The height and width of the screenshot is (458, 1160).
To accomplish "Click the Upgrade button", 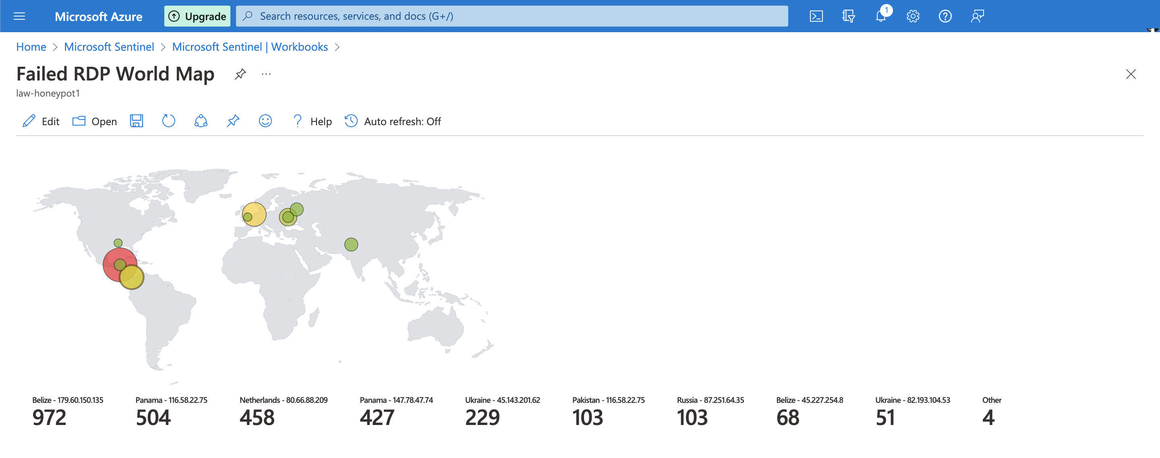I will pyautogui.click(x=197, y=16).
